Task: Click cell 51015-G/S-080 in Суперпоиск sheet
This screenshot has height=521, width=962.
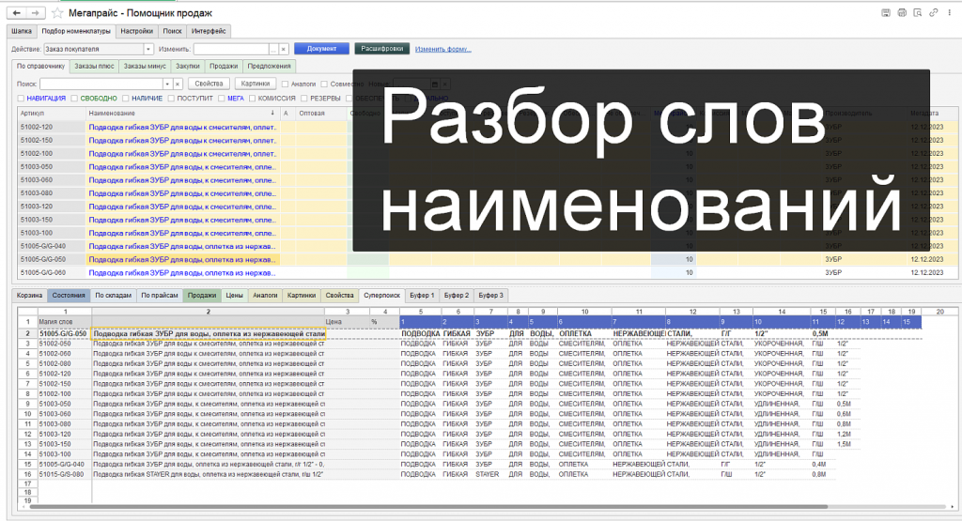Action: pos(65,474)
